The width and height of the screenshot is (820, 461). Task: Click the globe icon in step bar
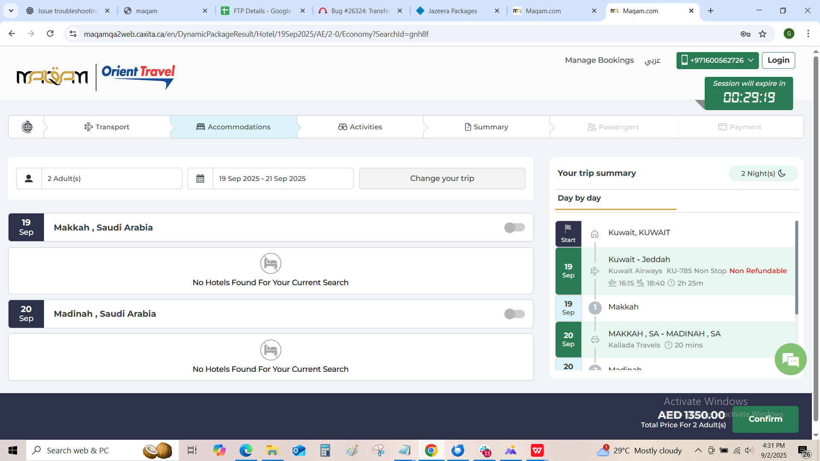[x=27, y=127]
